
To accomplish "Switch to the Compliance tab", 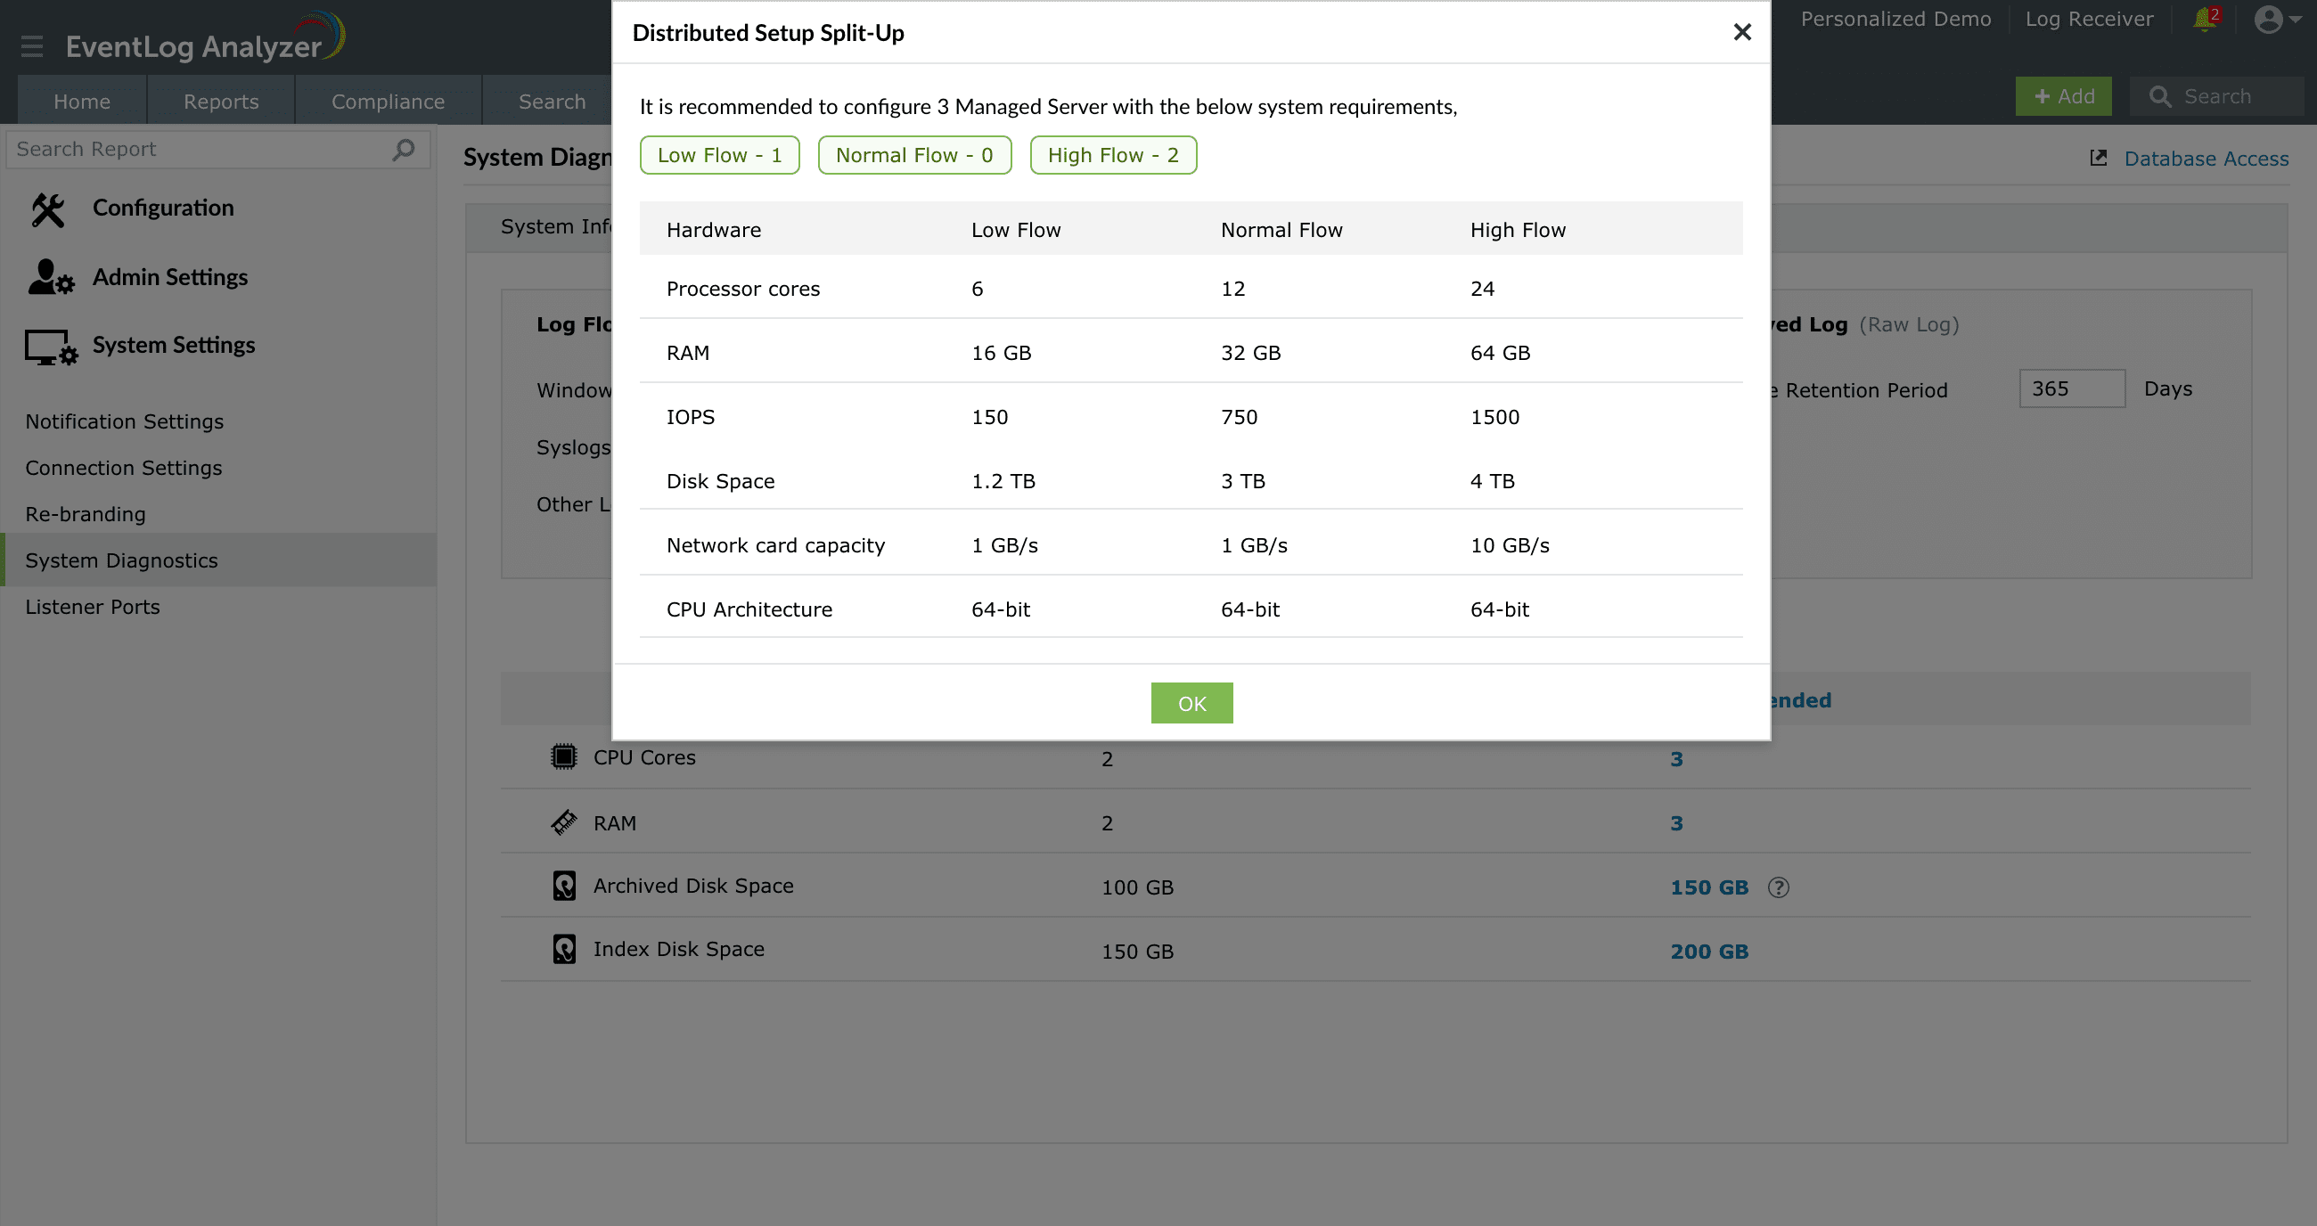I will 388,102.
